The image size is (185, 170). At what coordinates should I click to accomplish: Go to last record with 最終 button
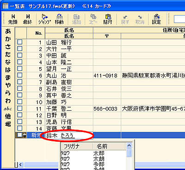[28, 19]
